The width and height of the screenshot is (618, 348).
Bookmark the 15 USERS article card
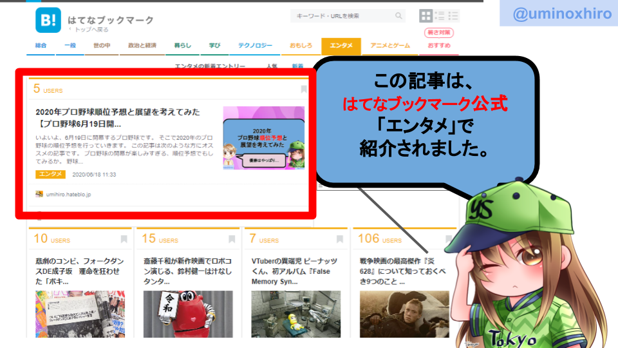[232, 239]
